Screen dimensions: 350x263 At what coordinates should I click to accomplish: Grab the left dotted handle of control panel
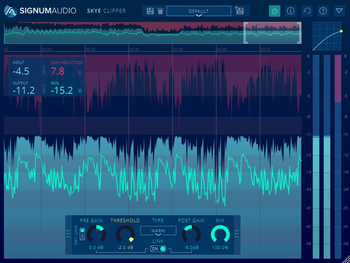[68, 234]
